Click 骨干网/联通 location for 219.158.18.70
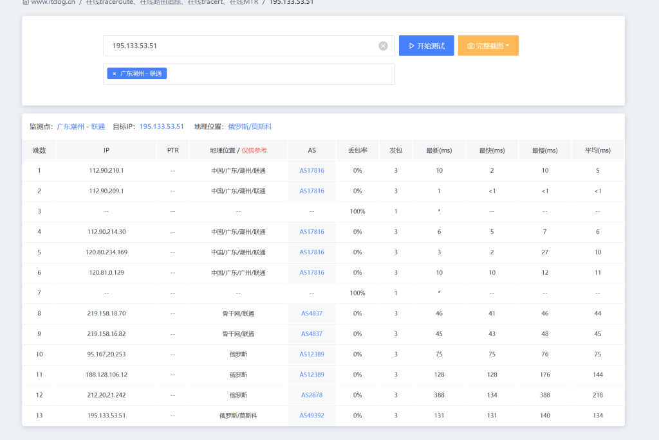 coord(238,313)
